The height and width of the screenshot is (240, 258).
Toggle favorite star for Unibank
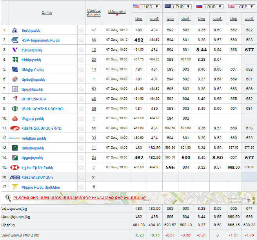81,30
